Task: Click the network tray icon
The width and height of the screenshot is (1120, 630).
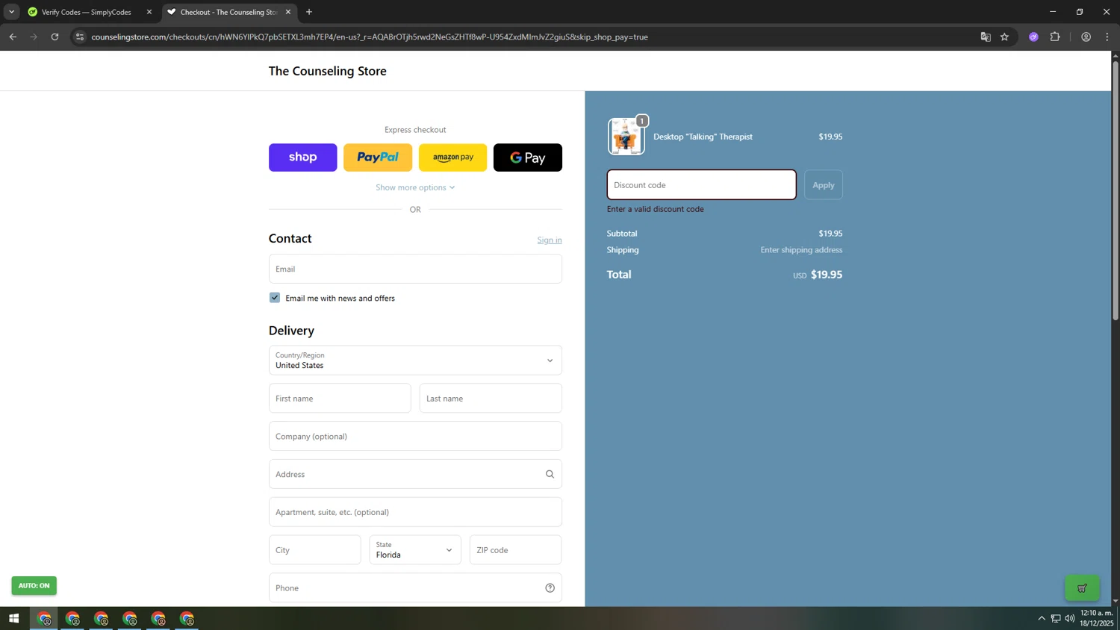Action: [1056, 619]
